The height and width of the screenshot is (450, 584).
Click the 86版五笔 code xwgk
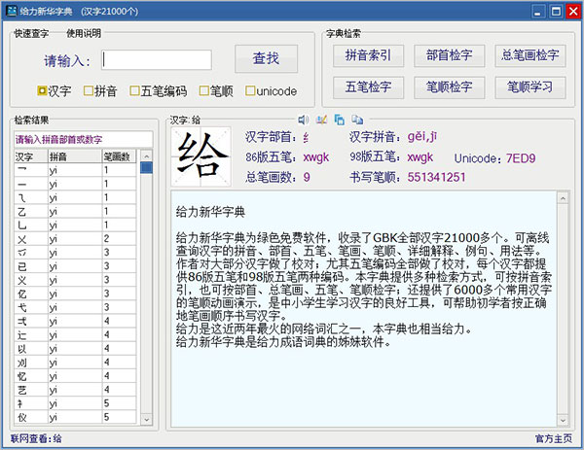pos(316,156)
